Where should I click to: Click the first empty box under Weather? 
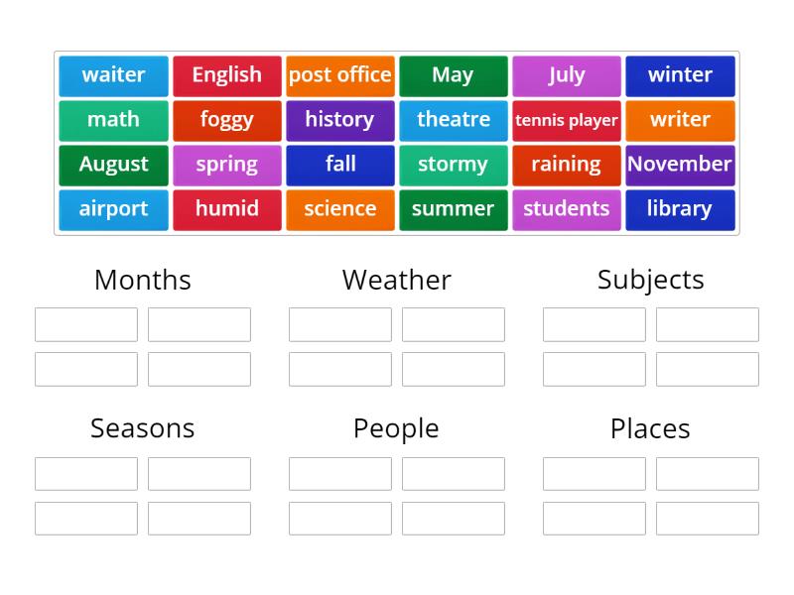click(339, 324)
